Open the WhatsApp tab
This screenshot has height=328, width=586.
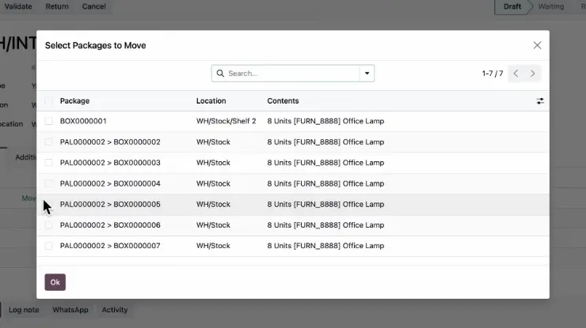(70, 310)
